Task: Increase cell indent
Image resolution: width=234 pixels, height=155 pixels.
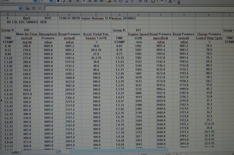Action: (146, 1)
